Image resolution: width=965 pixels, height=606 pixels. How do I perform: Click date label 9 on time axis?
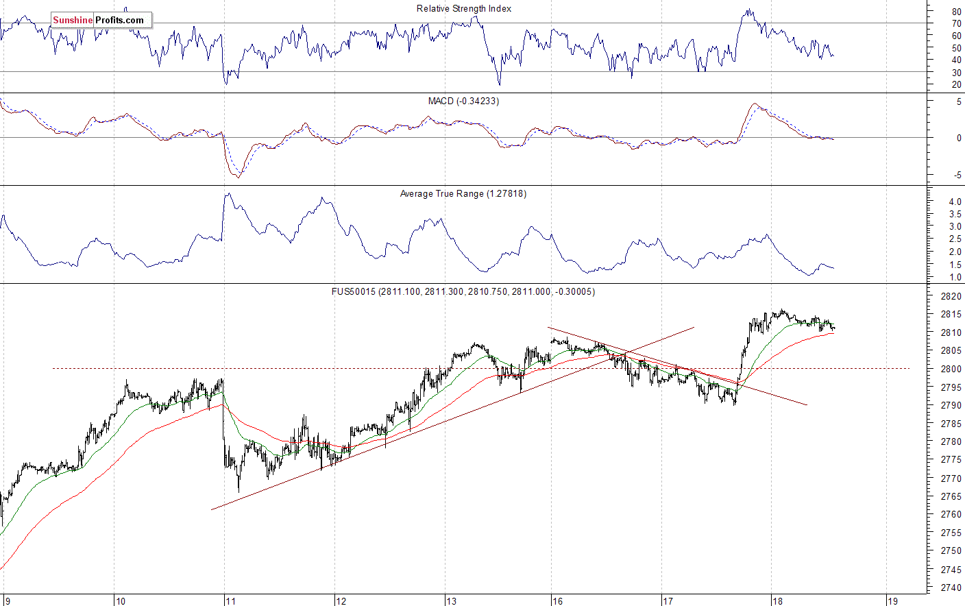tap(8, 601)
